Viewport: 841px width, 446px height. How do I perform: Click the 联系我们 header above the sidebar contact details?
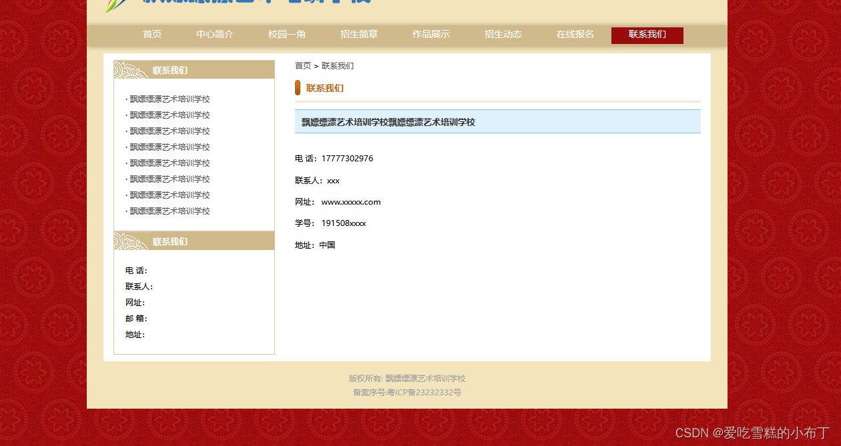[194, 241]
